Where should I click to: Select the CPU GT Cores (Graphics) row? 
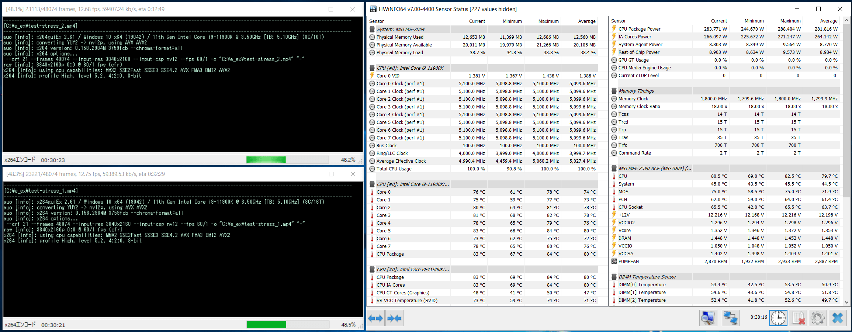pyautogui.click(x=483, y=293)
